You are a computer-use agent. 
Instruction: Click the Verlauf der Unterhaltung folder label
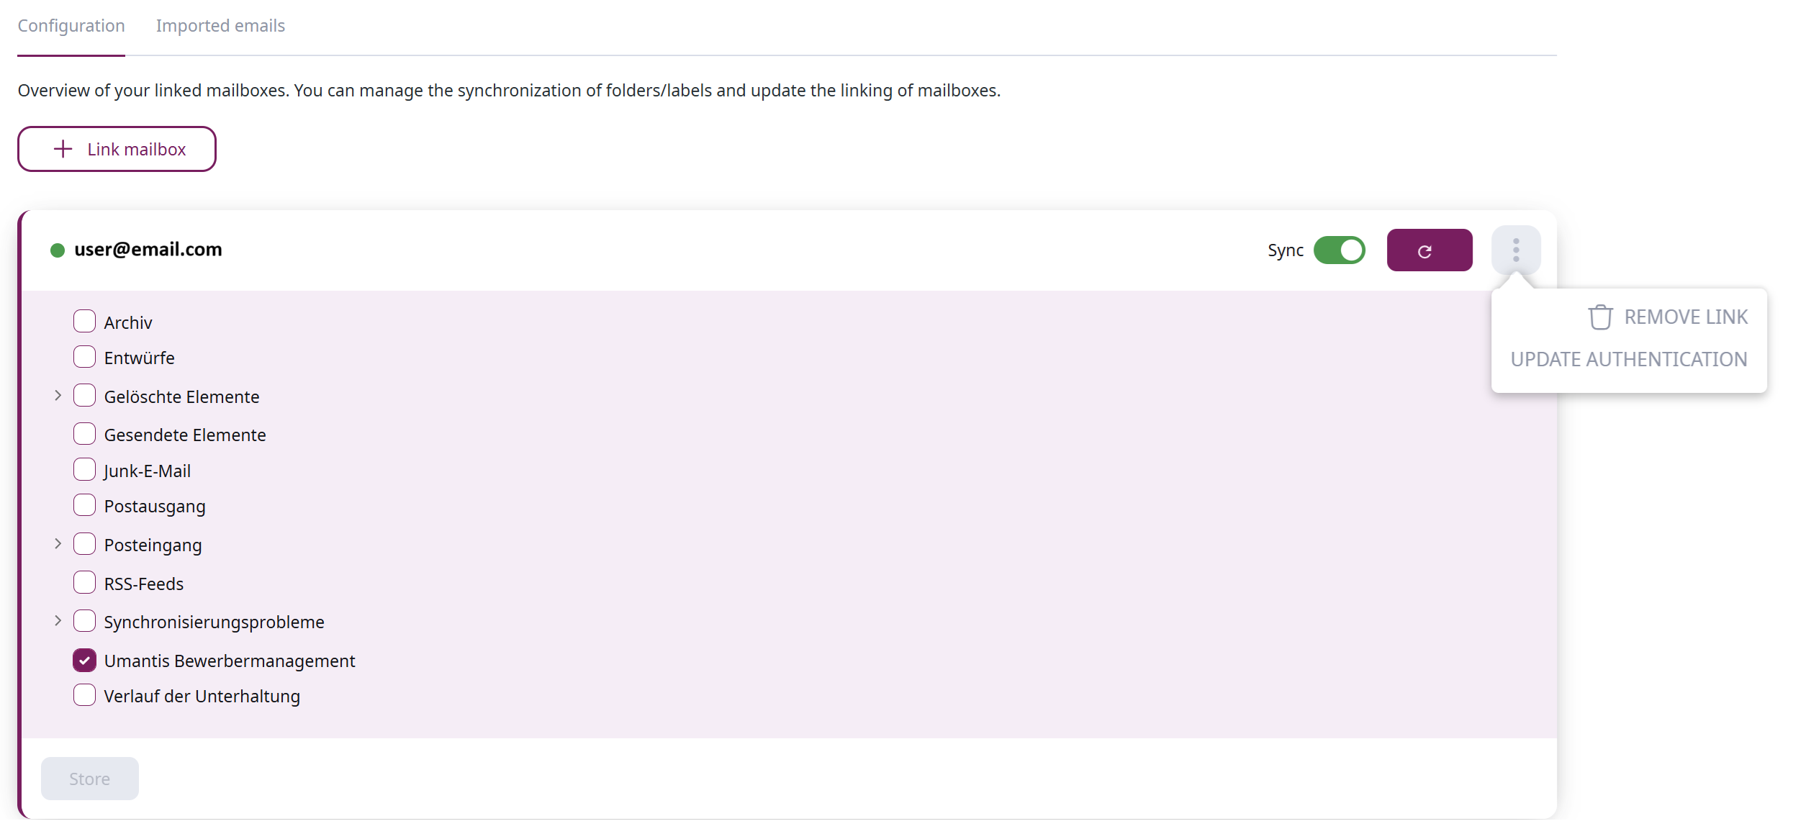click(x=202, y=697)
